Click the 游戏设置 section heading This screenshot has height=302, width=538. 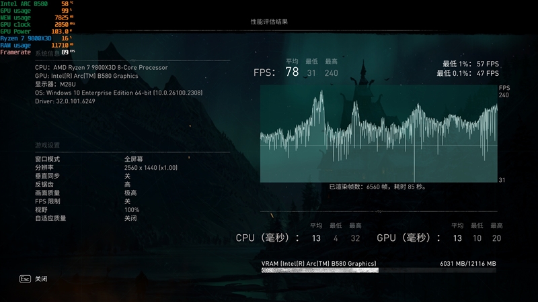pyautogui.click(x=47, y=145)
